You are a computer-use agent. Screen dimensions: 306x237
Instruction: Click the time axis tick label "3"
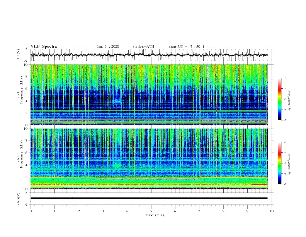(x=103, y=211)
